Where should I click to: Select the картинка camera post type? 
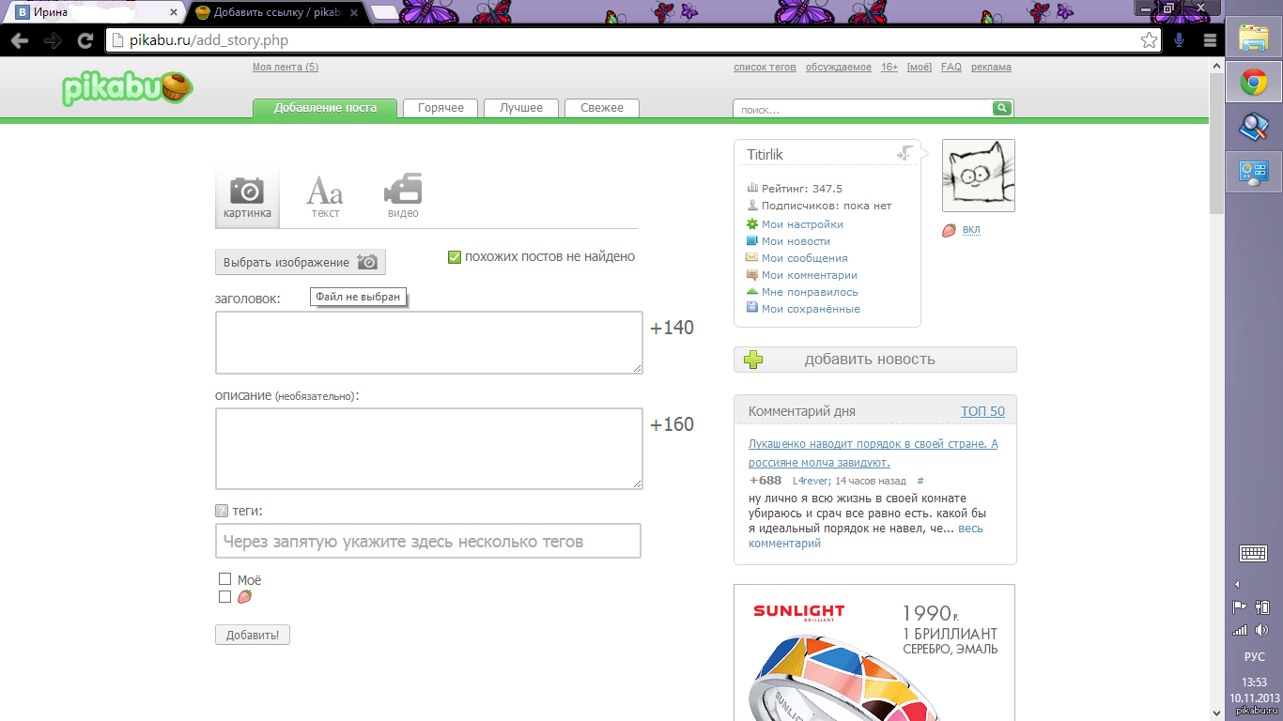click(x=247, y=197)
